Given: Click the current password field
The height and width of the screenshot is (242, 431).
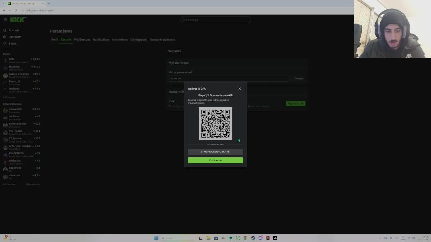Looking at the screenshot, I should pos(229,79).
